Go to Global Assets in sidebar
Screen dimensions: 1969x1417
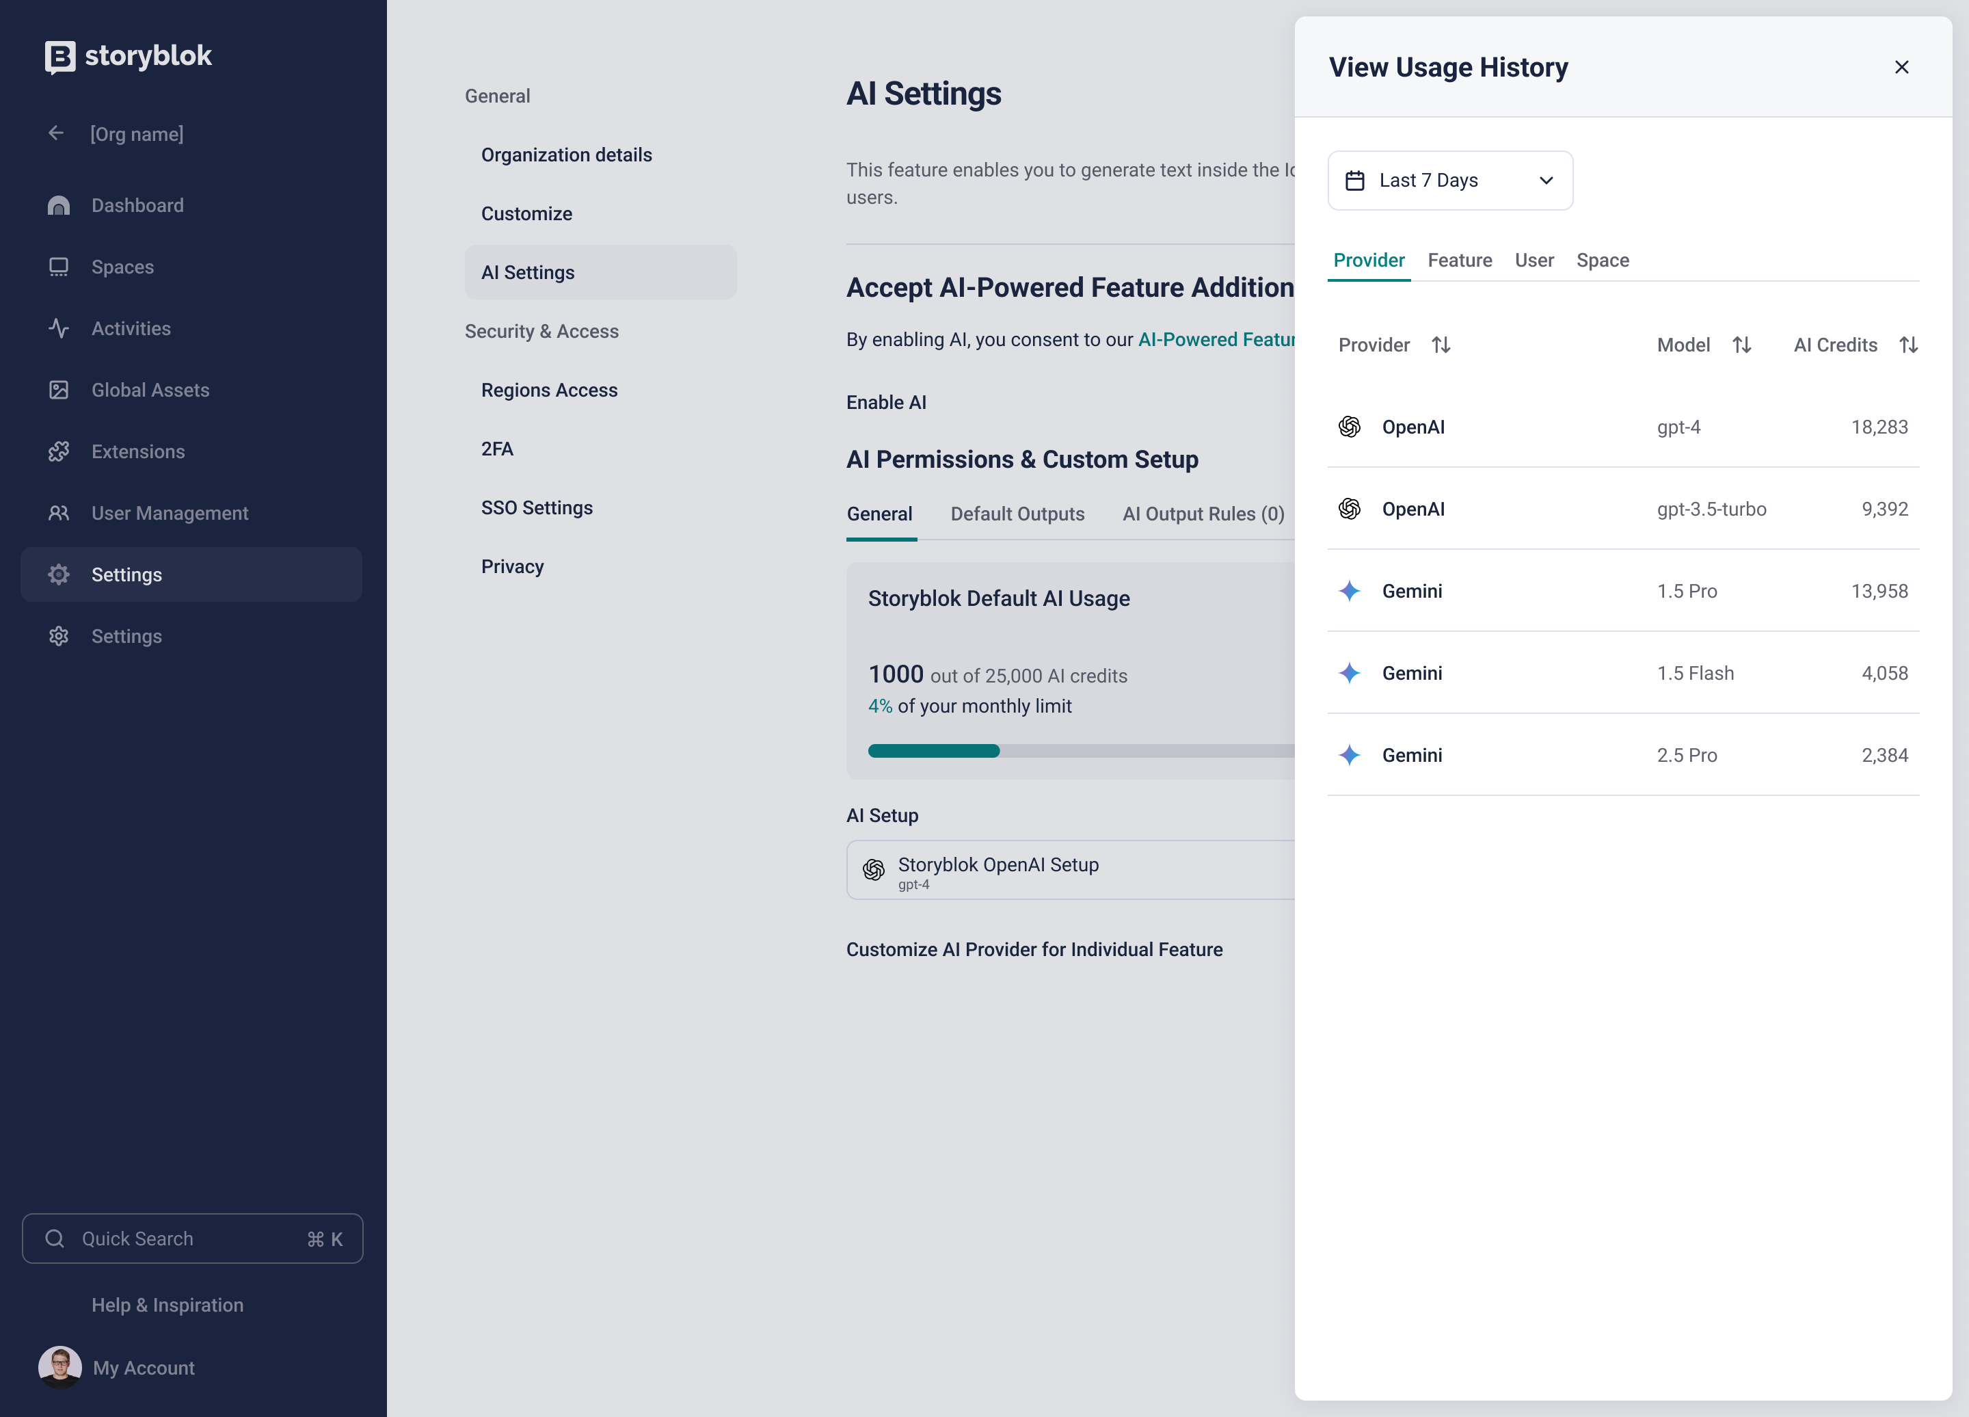(149, 390)
